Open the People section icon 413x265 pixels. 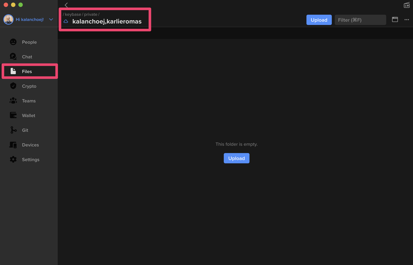click(x=13, y=42)
